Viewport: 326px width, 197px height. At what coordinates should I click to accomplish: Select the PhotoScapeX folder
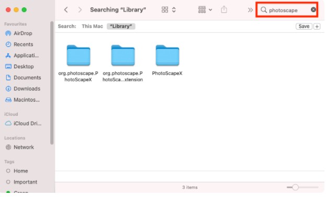(x=167, y=60)
